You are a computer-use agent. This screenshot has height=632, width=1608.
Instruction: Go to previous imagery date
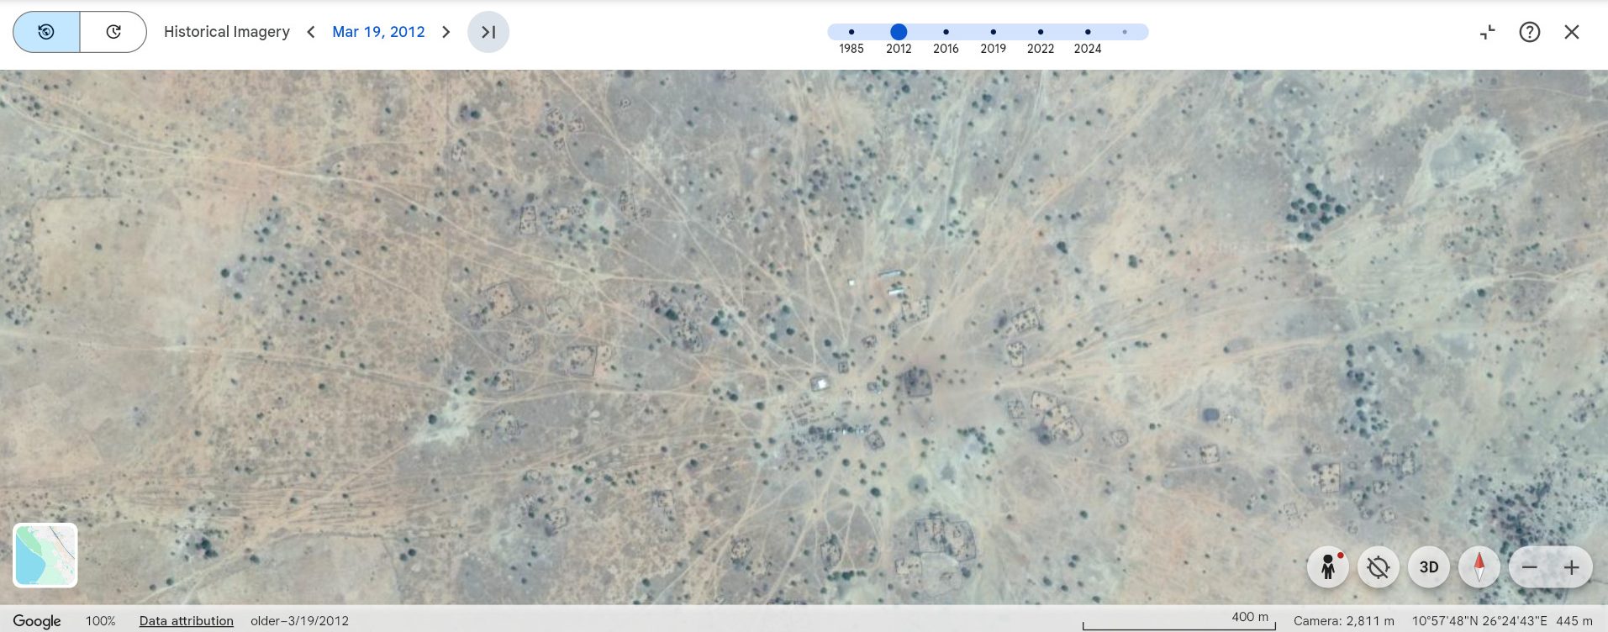pyautogui.click(x=311, y=32)
